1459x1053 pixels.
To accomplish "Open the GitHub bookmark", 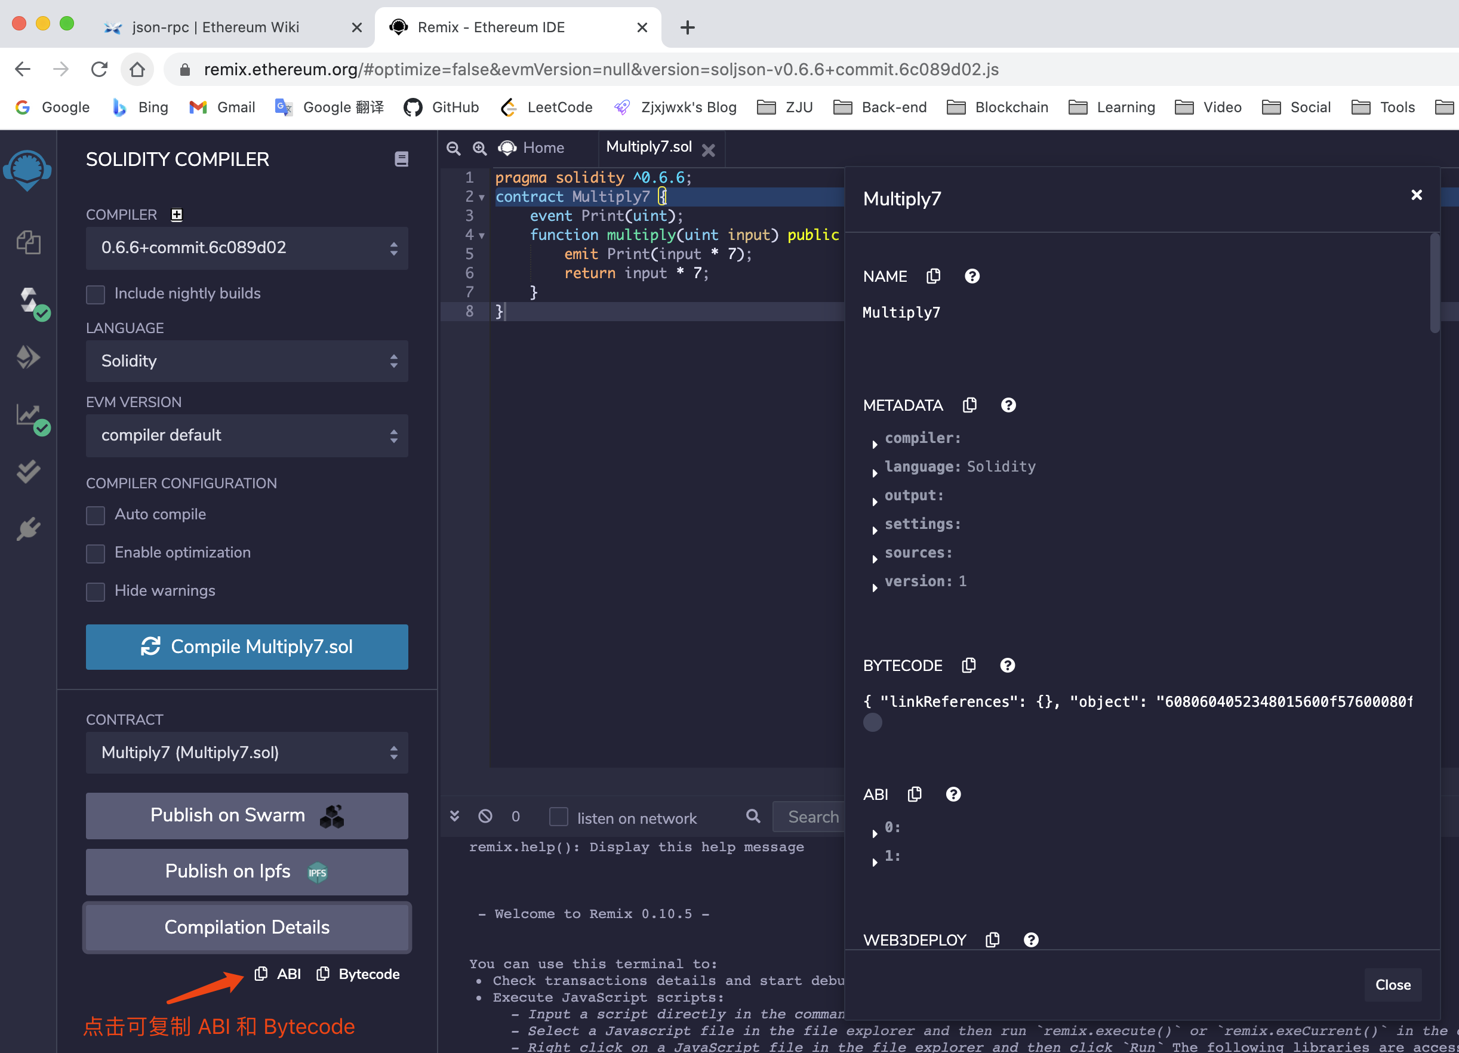I will point(441,107).
